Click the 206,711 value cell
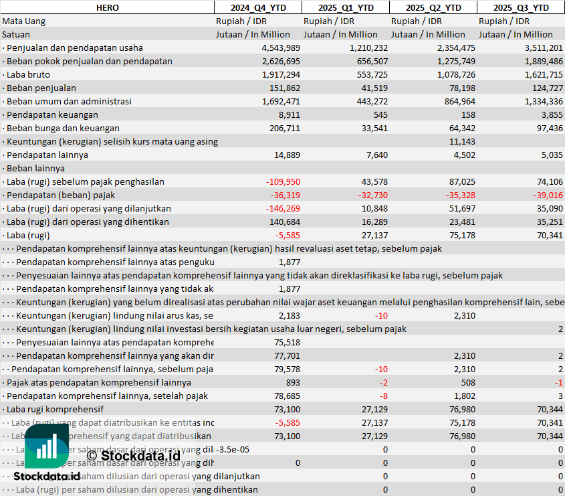Viewport: 565px width, 496px height. point(285,128)
